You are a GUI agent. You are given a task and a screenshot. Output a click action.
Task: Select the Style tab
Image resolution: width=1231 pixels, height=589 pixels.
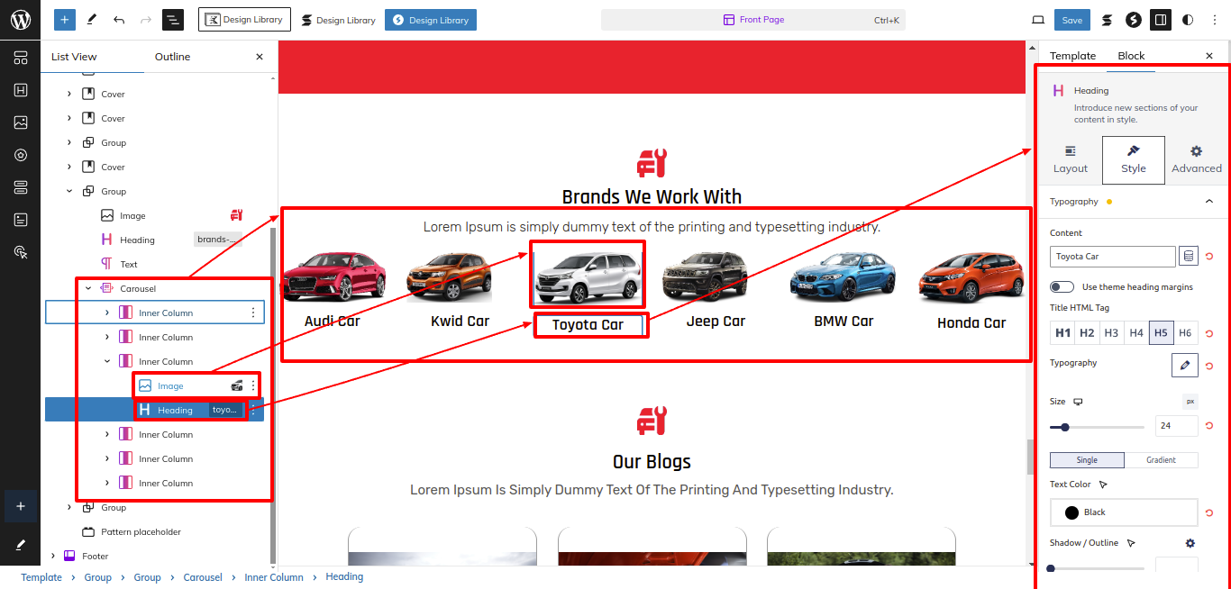(x=1134, y=159)
